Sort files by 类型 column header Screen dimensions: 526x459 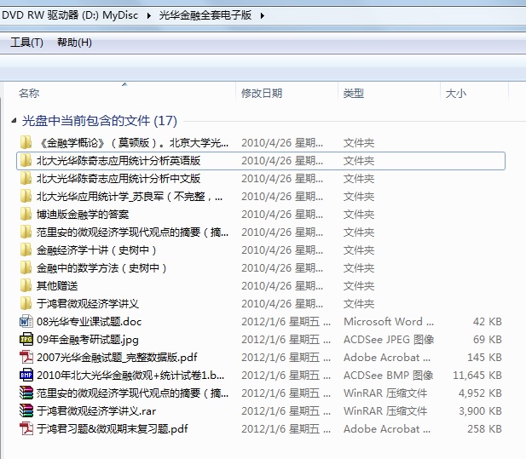354,94
